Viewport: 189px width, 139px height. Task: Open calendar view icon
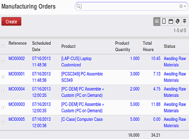pos(171,21)
